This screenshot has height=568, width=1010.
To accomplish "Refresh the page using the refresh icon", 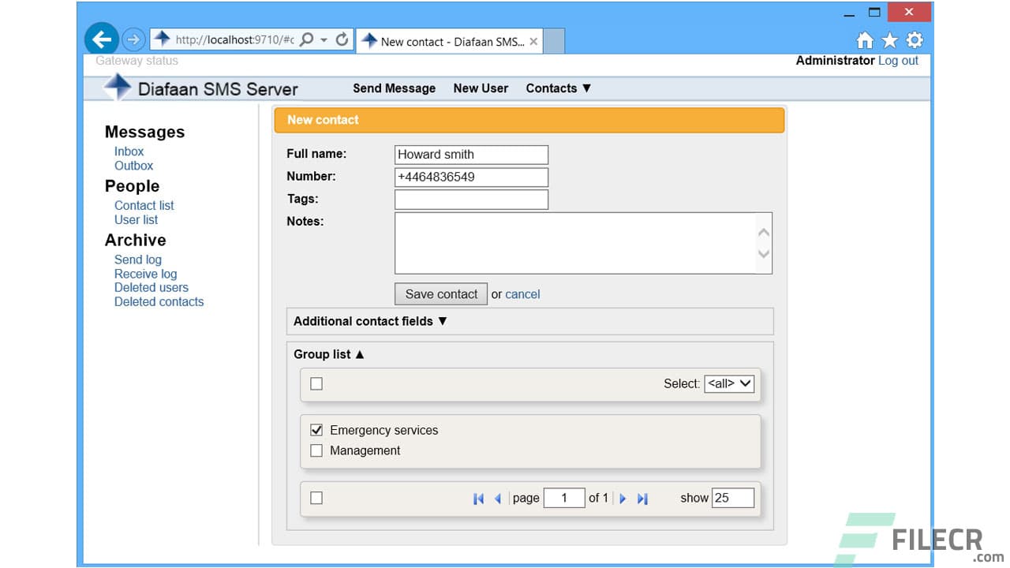I will point(342,39).
